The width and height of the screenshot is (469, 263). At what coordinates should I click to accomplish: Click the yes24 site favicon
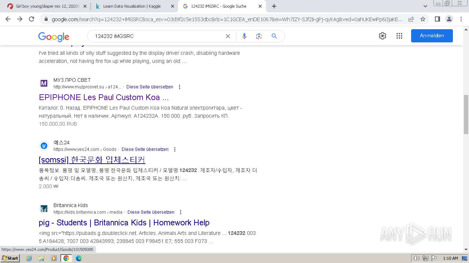click(x=44, y=146)
